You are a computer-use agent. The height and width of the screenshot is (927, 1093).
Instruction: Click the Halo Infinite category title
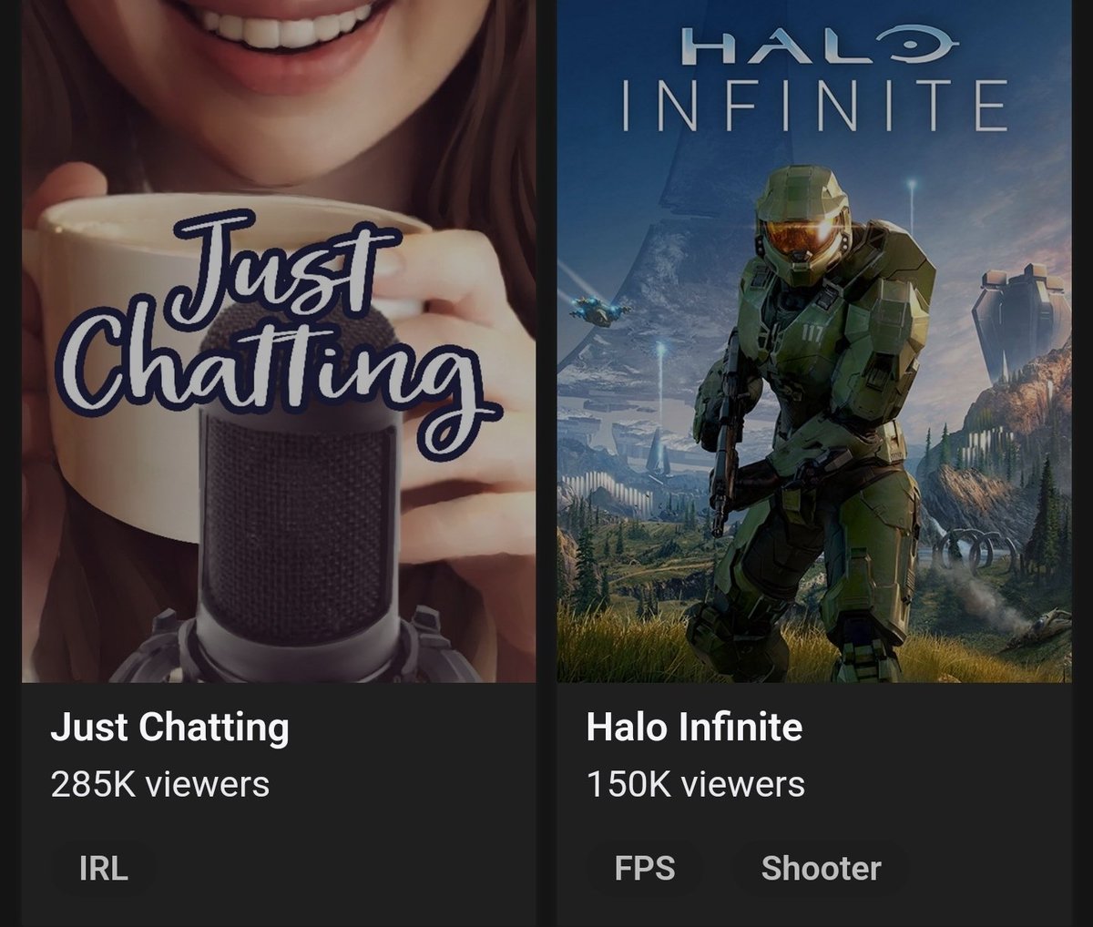coord(694,728)
